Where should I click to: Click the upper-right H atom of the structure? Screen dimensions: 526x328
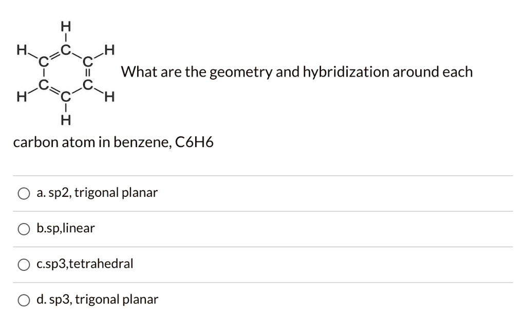pos(109,50)
